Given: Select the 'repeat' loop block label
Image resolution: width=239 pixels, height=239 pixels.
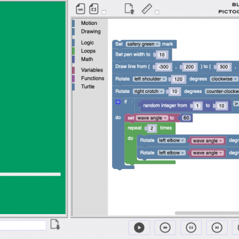Looking at the screenshot, I should pyautogui.click(x=134, y=128).
